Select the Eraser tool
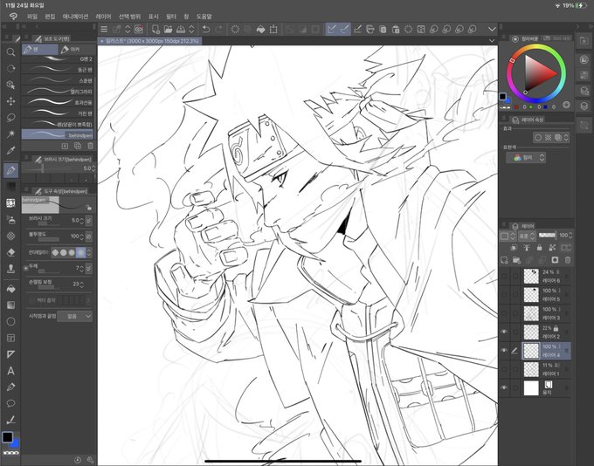This screenshot has height=466, width=594. [10, 252]
